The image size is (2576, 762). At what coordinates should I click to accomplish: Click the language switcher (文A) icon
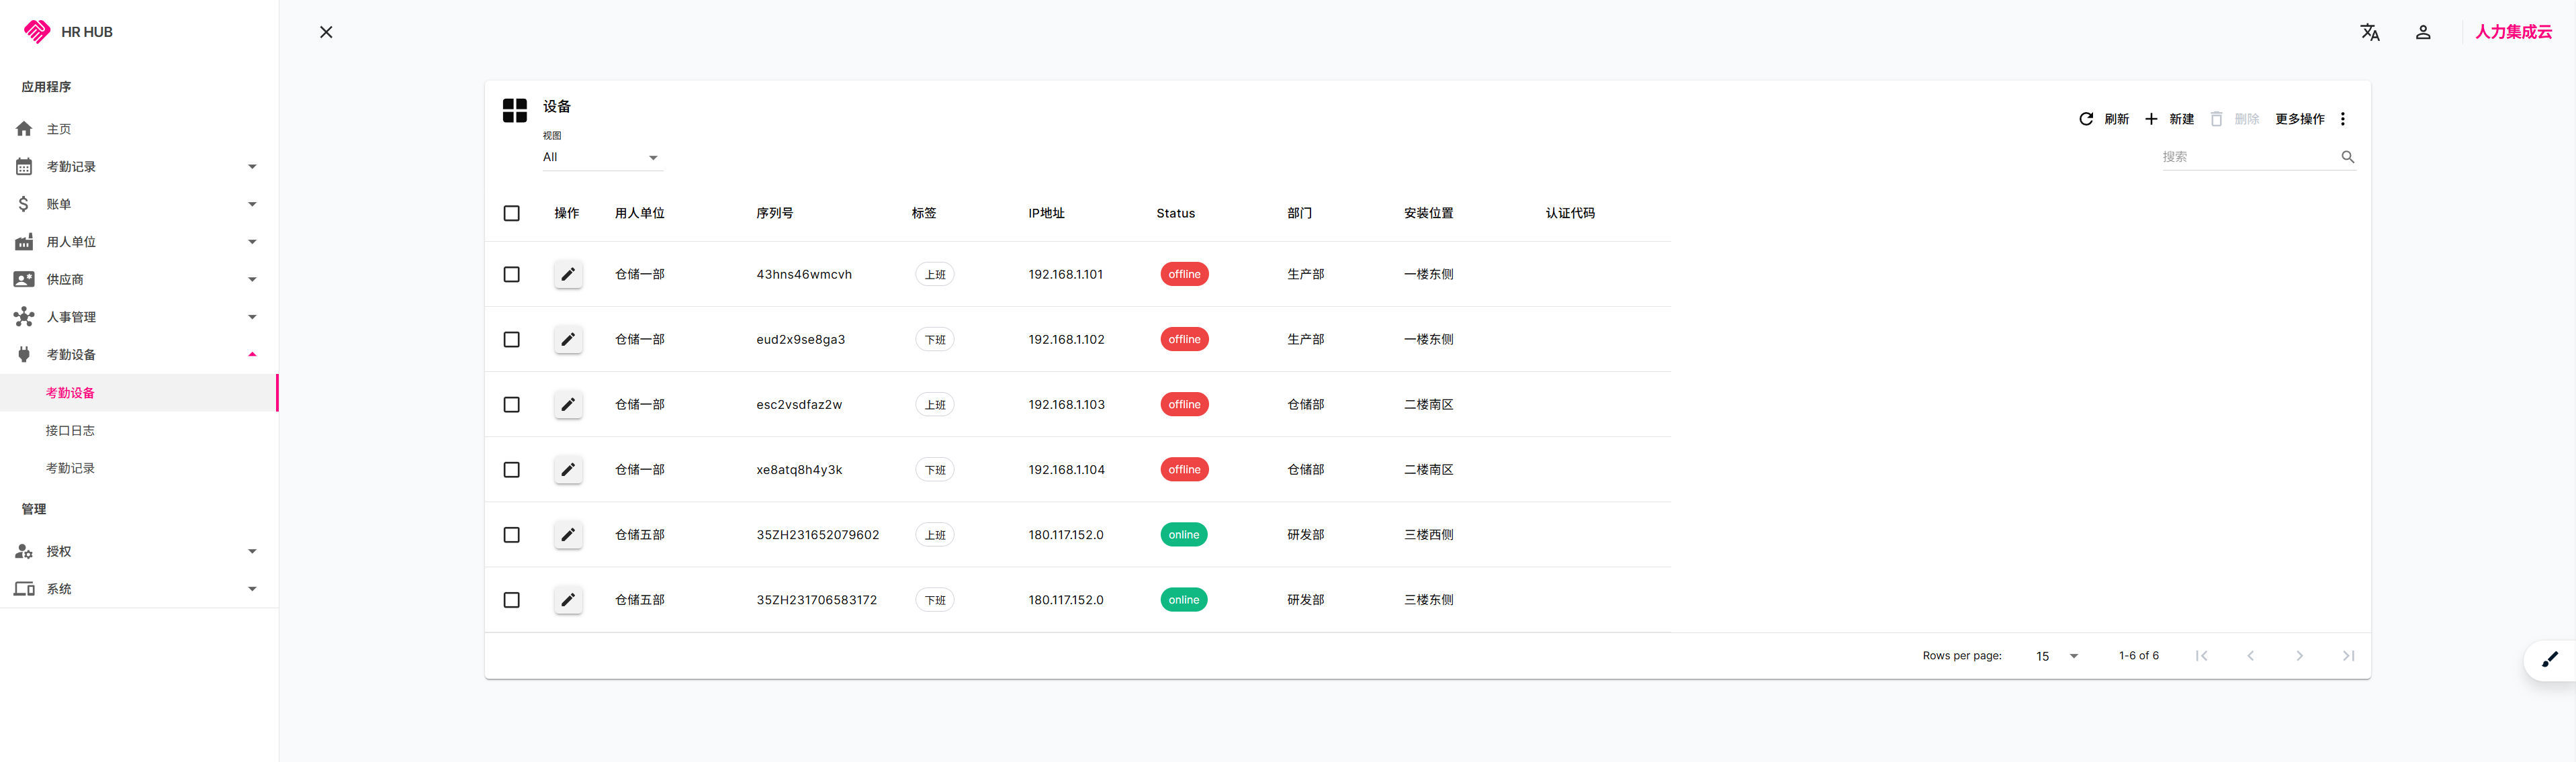click(2370, 32)
